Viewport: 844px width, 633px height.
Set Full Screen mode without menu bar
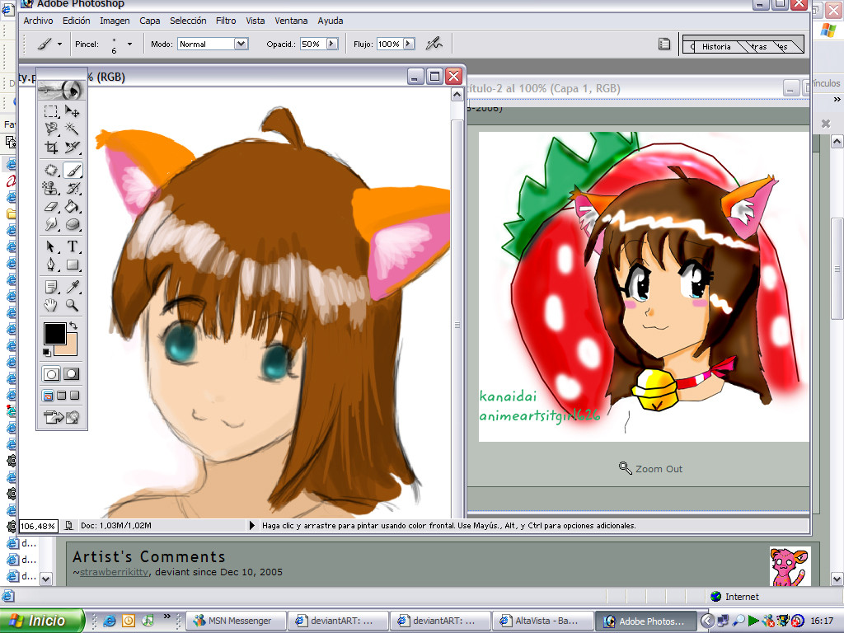[x=74, y=396]
